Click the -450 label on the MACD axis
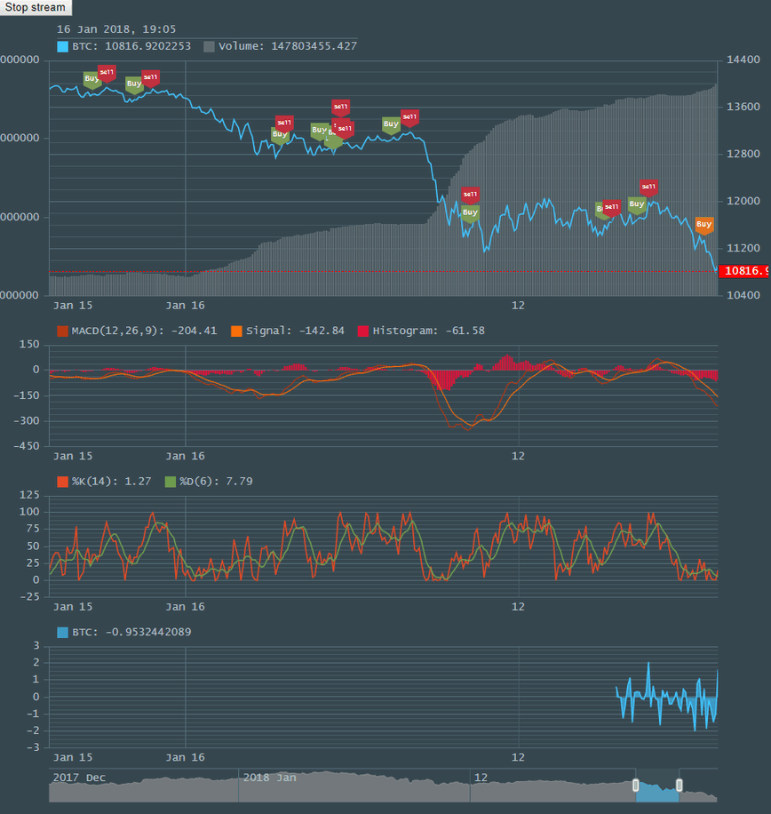This screenshot has width=771, height=814. (x=27, y=446)
